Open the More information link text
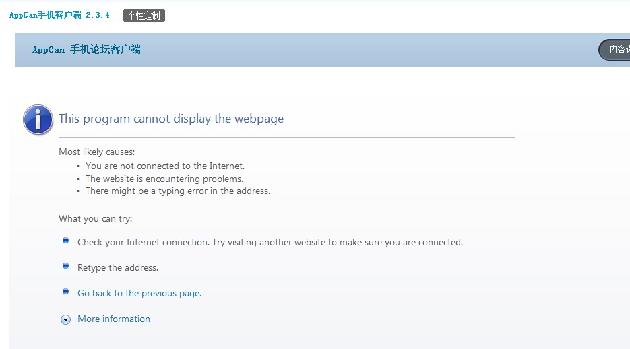The width and height of the screenshot is (630, 349). (x=114, y=319)
